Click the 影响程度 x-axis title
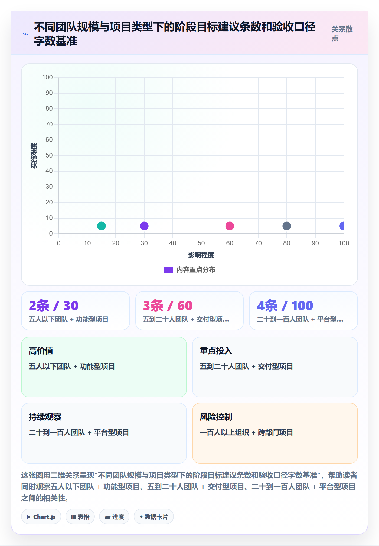Viewport: 379px width, 546px height. [201, 255]
